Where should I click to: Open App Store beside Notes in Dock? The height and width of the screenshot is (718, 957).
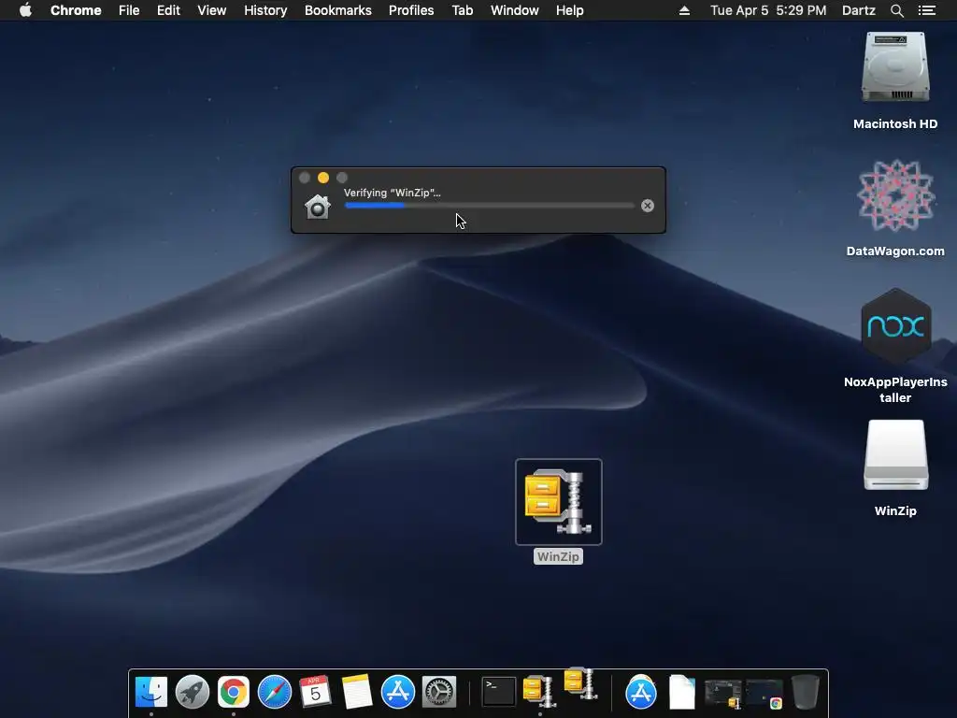coord(398,692)
